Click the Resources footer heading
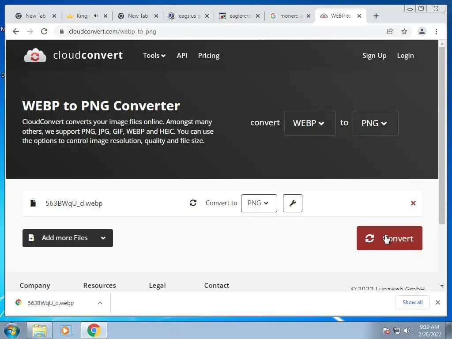Viewport: 452px width, 339px height. [x=99, y=286]
